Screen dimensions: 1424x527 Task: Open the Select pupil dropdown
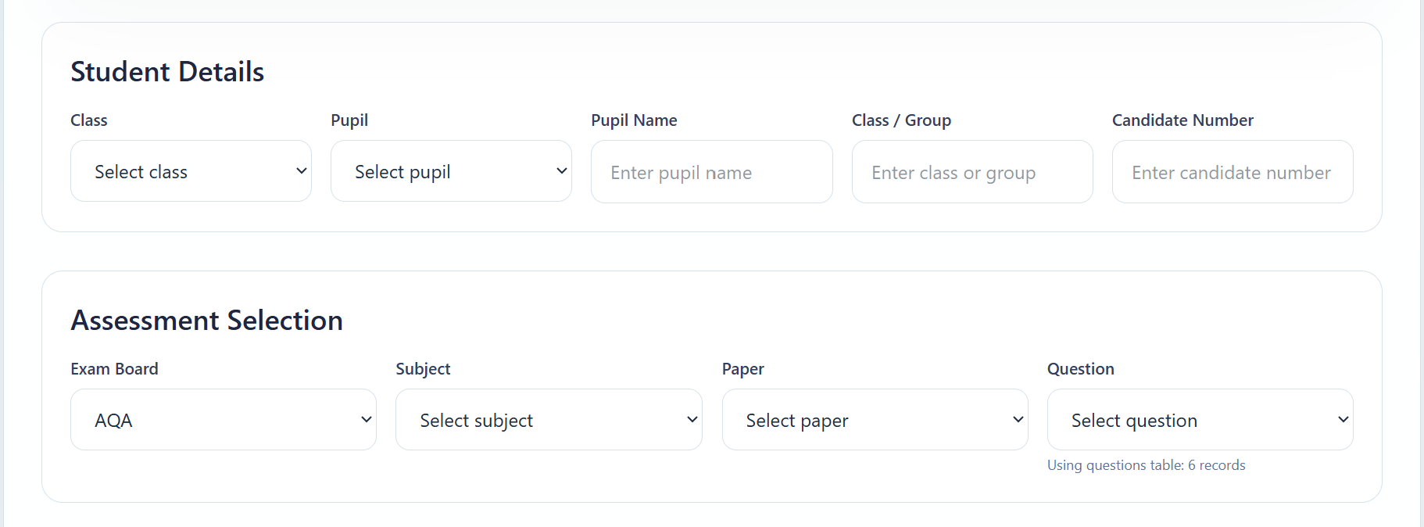(451, 171)
